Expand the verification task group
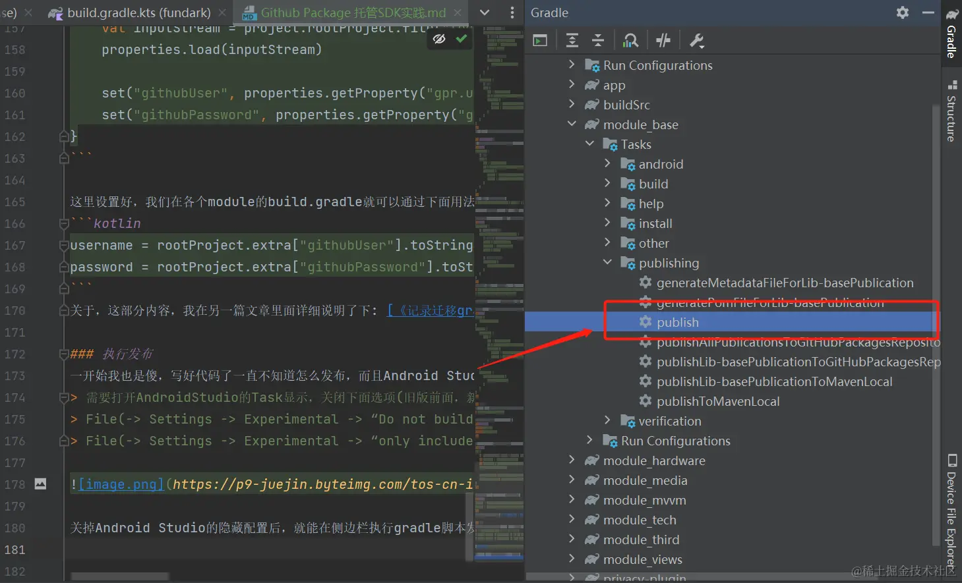 point(607,420)
